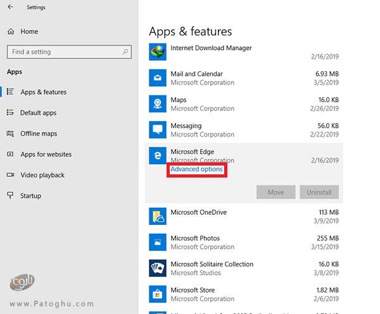Select the Messaging app entry
This screenshot has height=314, width=380.
[x=244, y=130]
